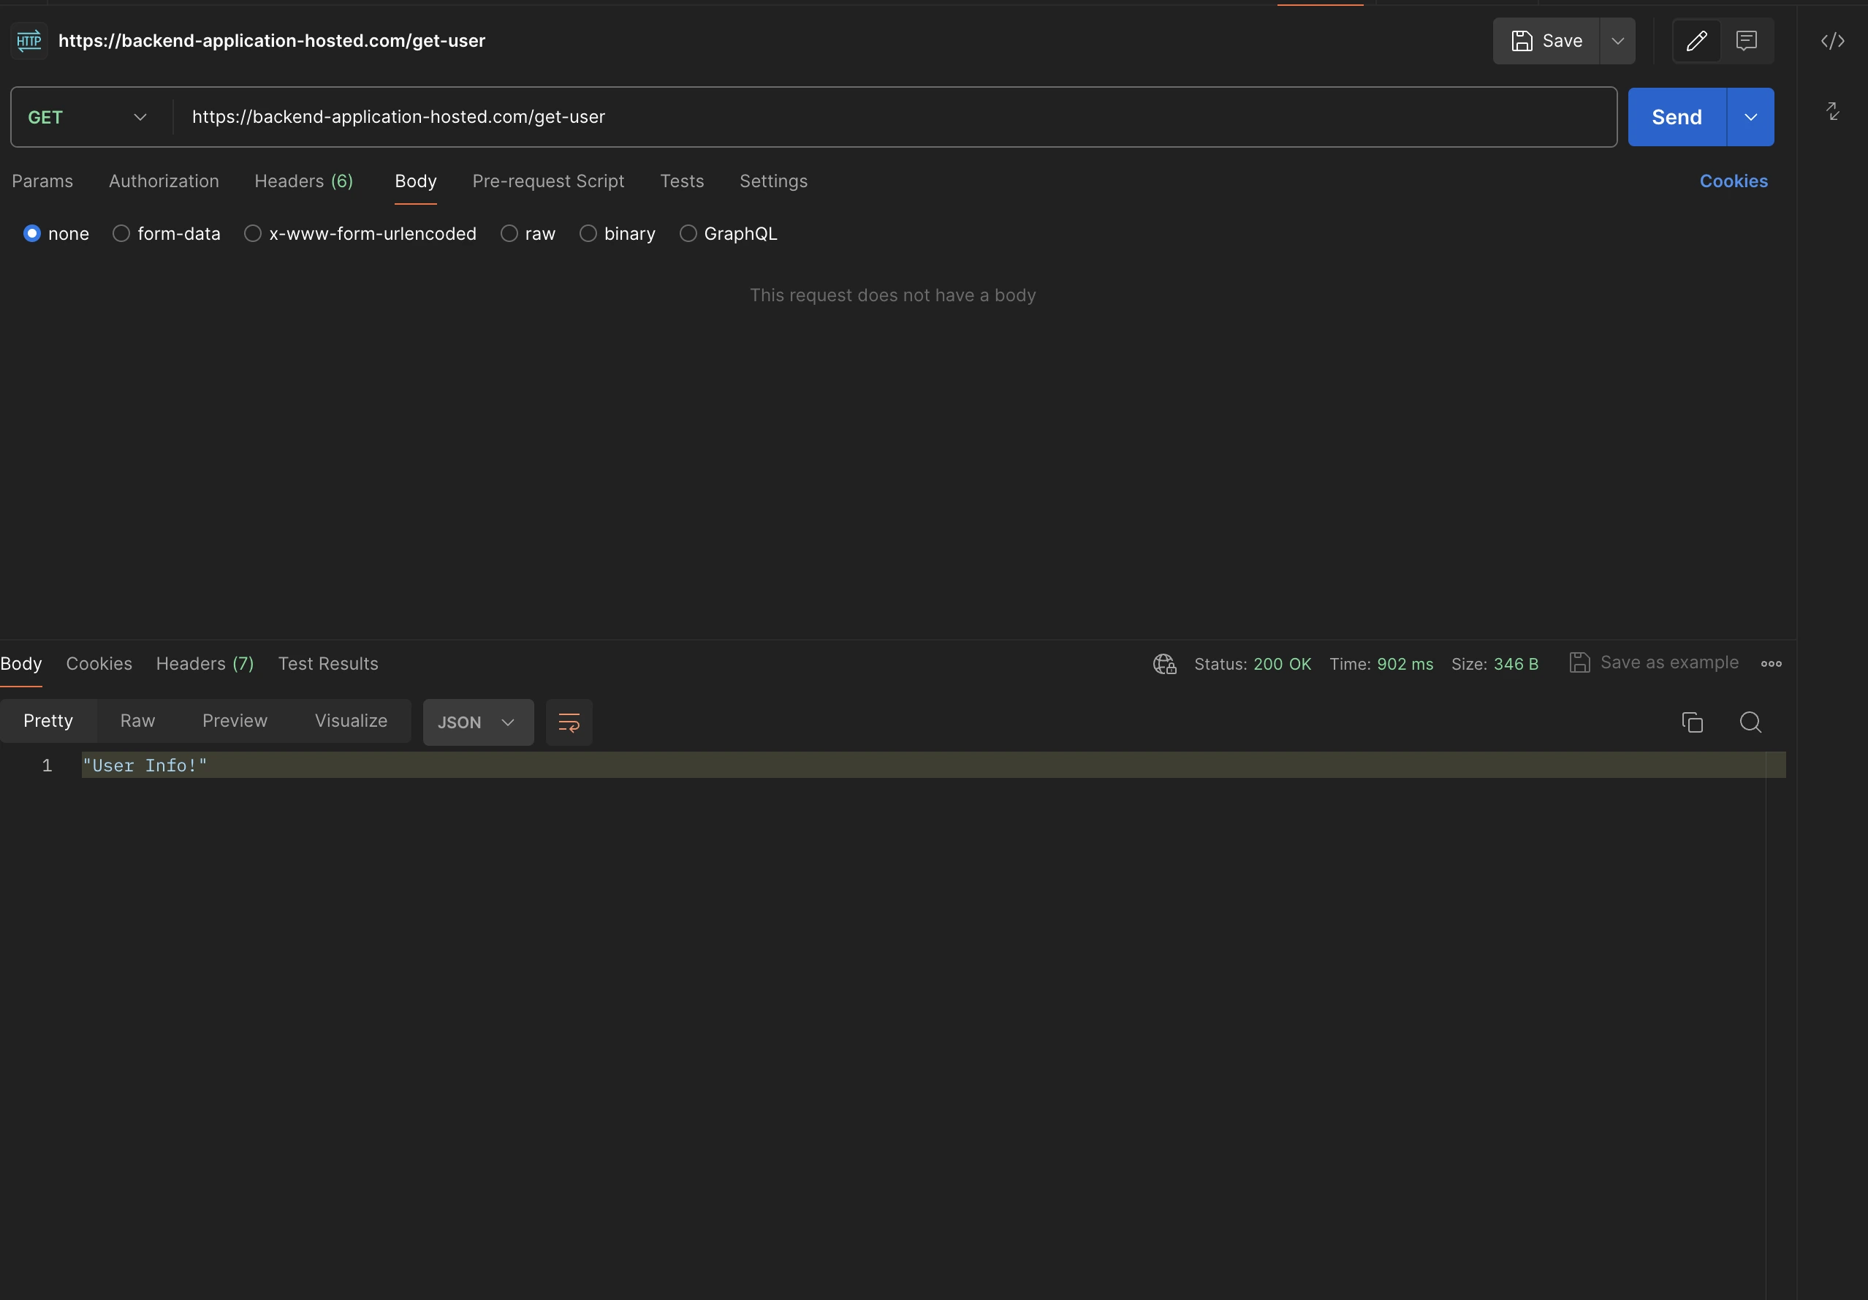This screenshot has width=1868, height=1300.
Task: Toggle the word wrap lines icon
Action: tap(569, 722)
